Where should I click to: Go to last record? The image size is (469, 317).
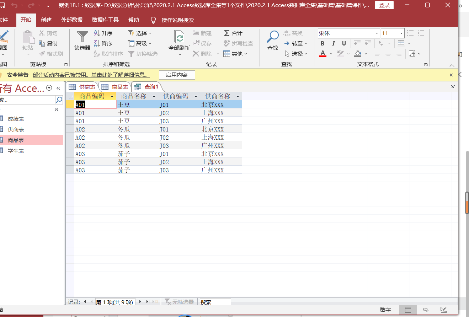[x=148, y=302]
